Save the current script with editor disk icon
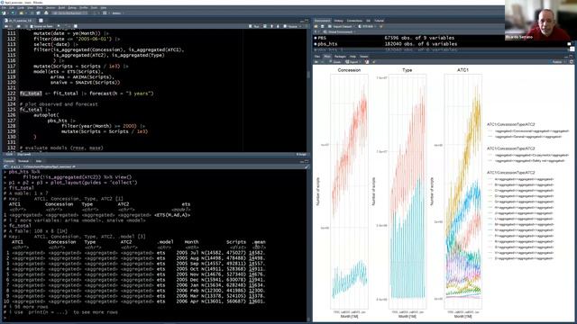Viewport: 577px width, 324px height. pyautogui.click(x=26, y=26)
